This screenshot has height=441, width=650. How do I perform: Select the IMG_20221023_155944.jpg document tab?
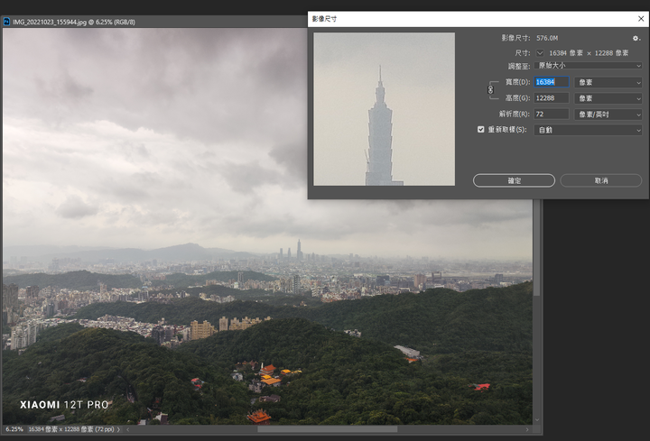pyautogui.click(x=74, y=22)
